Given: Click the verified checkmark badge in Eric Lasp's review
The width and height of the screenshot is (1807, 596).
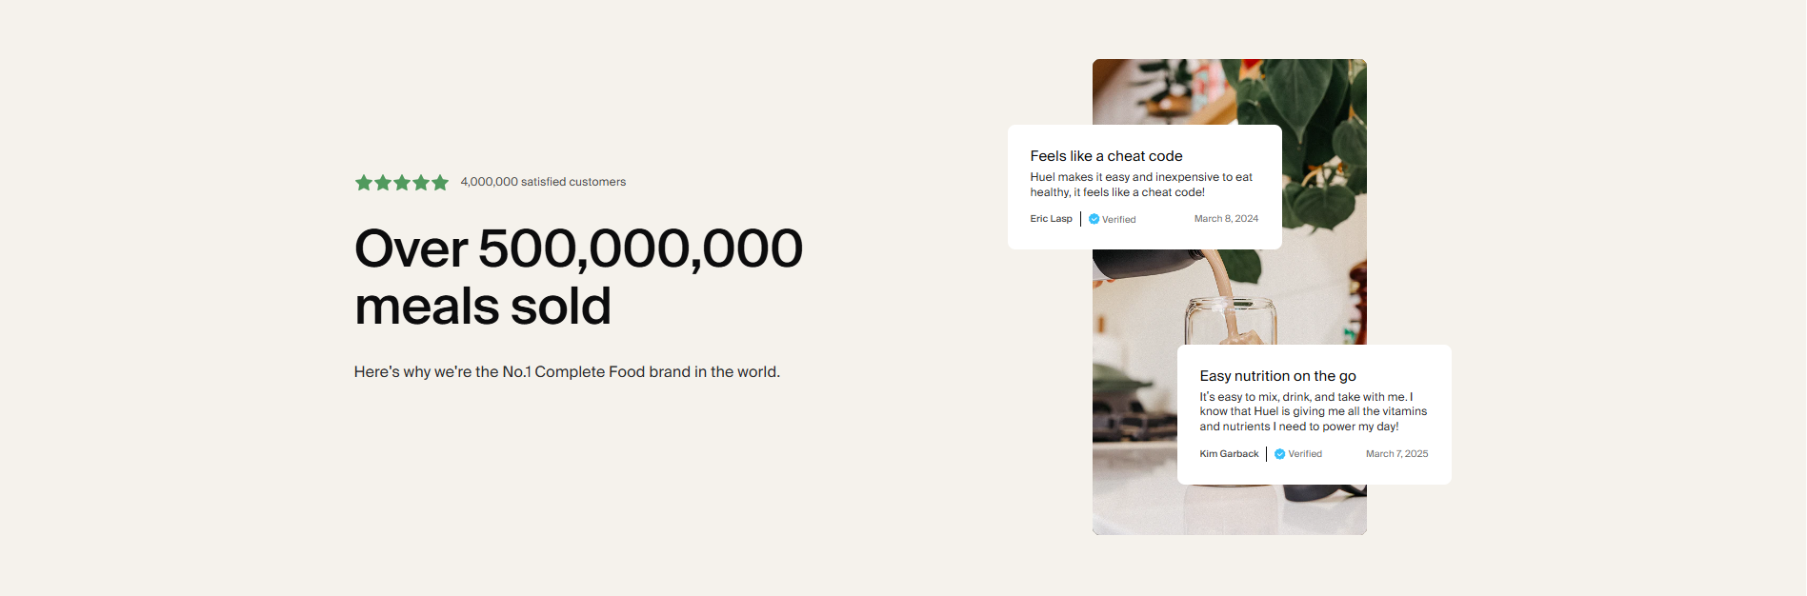Looking at the screenshot, I should (x=1094, y=219).
